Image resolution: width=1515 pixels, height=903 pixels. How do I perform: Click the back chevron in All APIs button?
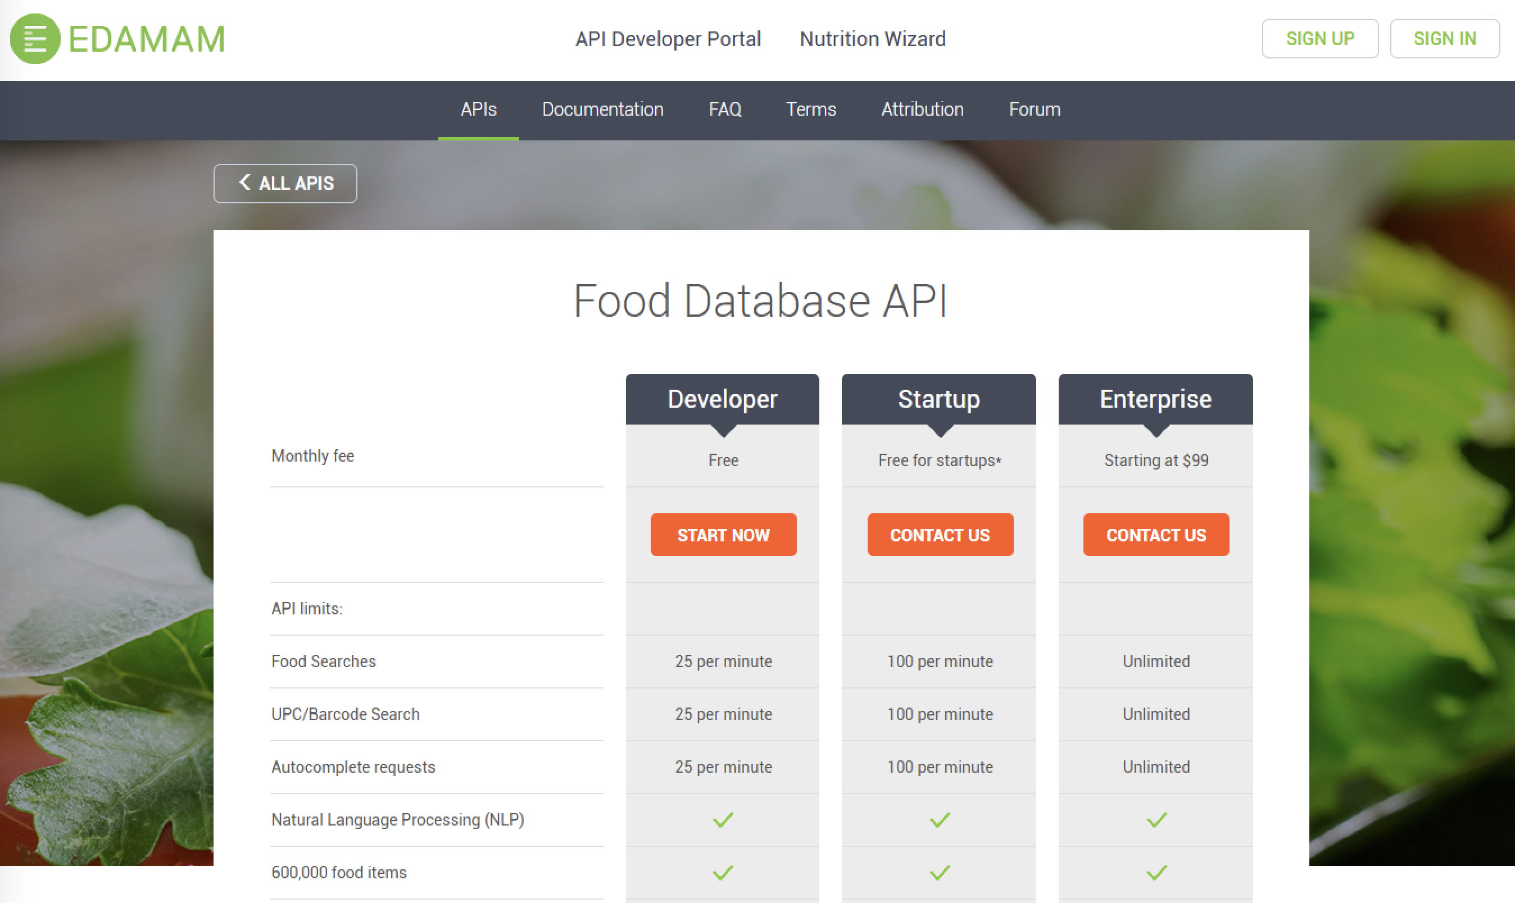coord(245,182)
